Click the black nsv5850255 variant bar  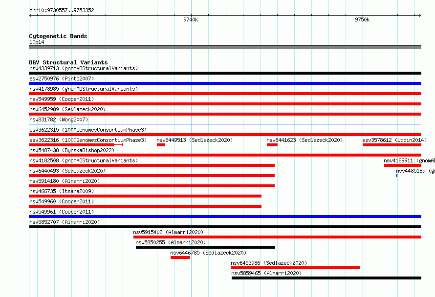pos(205,247)
